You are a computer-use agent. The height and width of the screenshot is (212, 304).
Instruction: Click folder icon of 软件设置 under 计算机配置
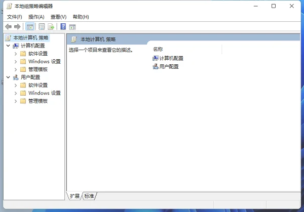23,54
